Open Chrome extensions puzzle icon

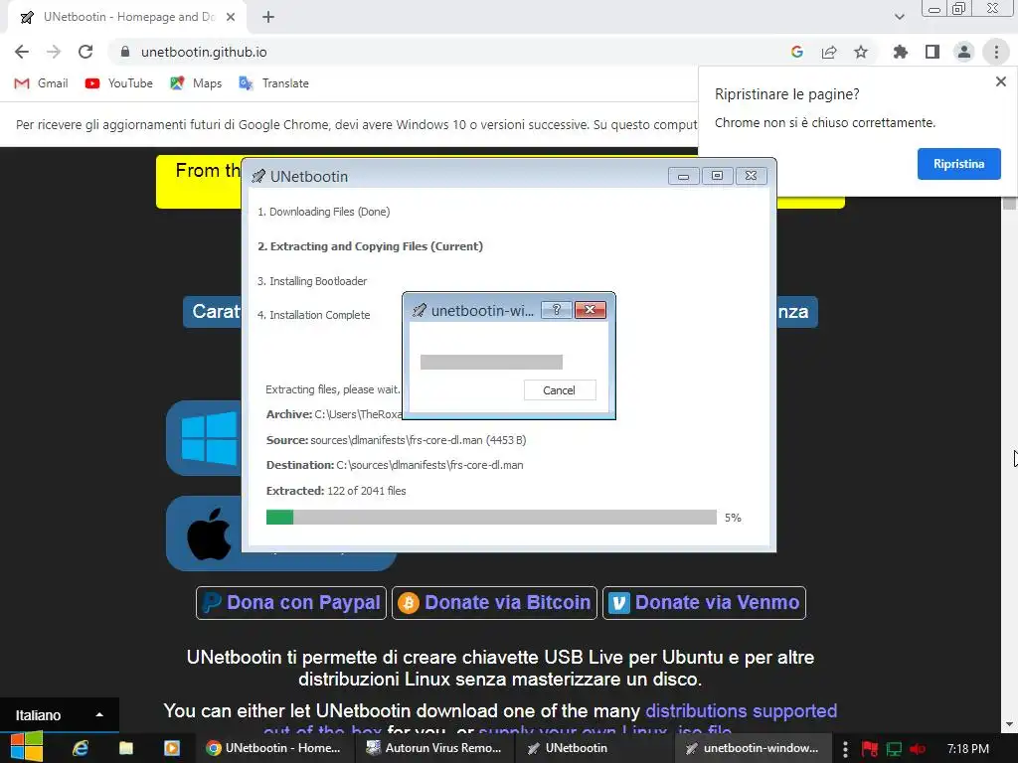pyautogui.click(x=900, y=52)
